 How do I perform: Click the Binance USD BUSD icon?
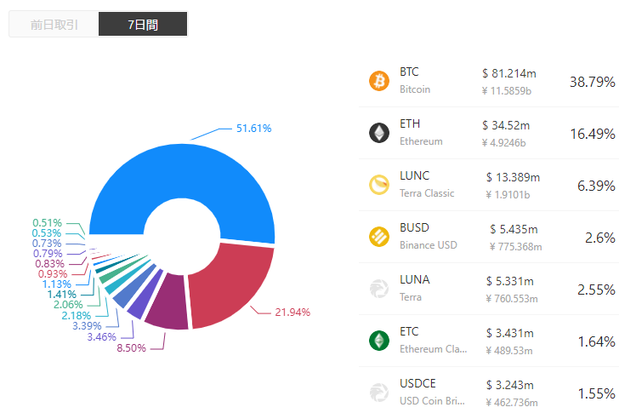pos(378,237)
